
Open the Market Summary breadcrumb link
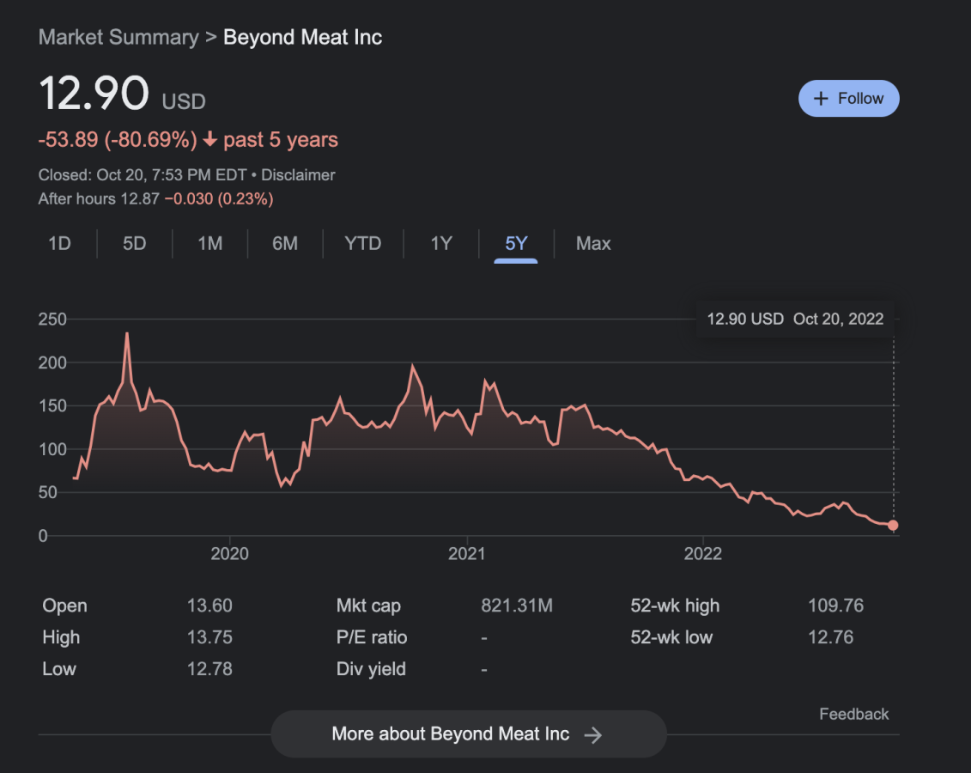(118, 37)
